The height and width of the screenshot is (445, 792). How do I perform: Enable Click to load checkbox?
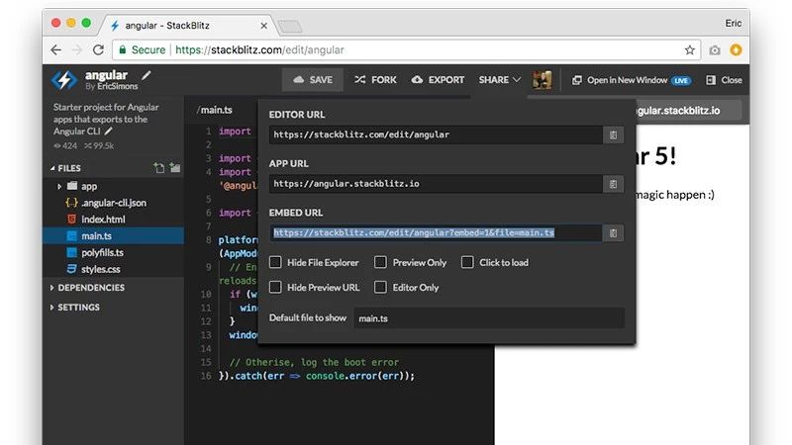[467, 262]
